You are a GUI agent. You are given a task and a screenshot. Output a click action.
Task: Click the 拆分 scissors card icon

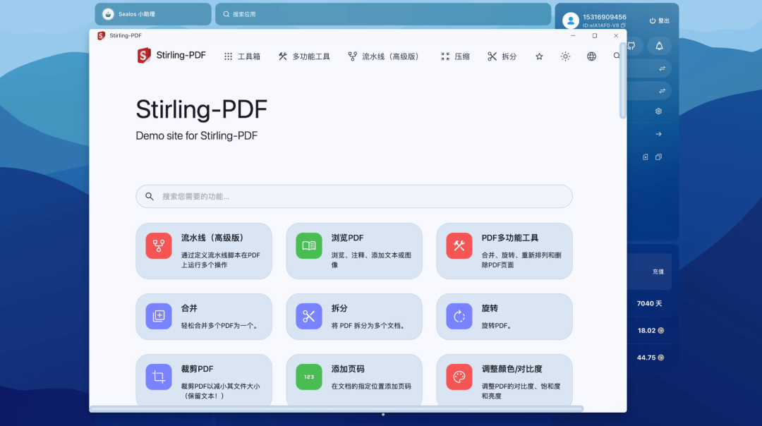coord(308,316)
